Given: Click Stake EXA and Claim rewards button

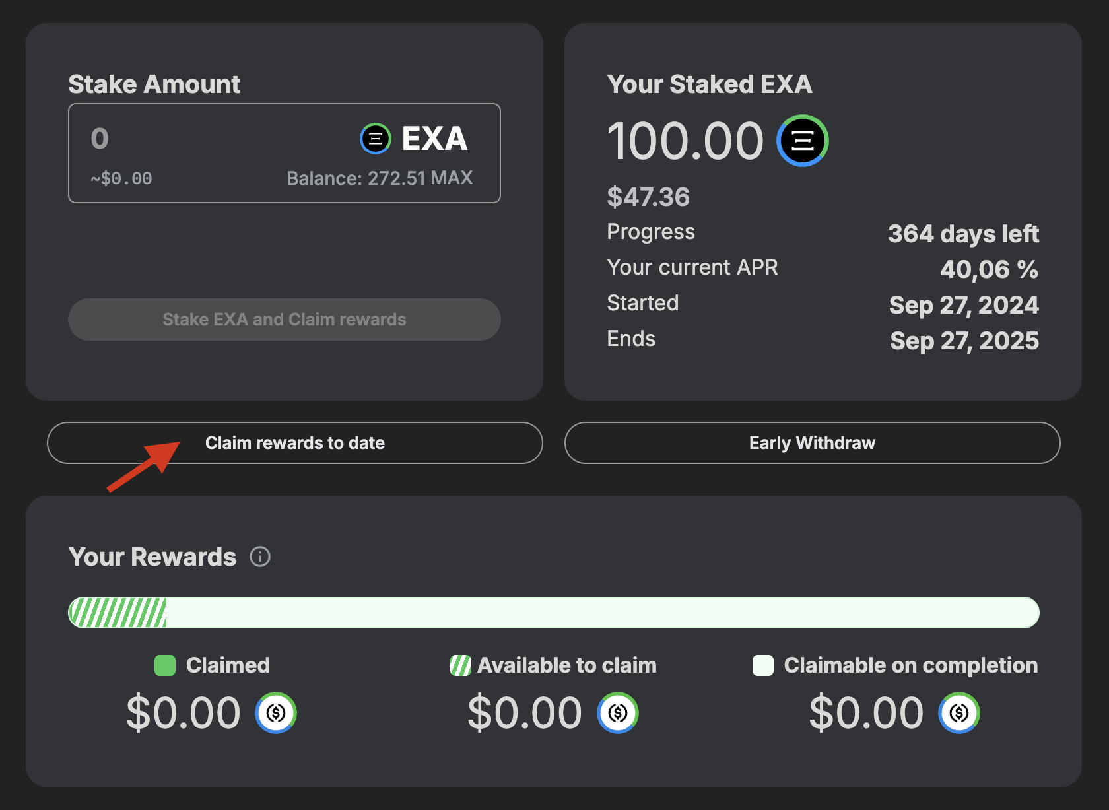Looking at the screenshot, I should point(284,320).
